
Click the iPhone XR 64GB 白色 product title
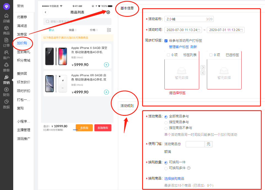pos(89,77)
